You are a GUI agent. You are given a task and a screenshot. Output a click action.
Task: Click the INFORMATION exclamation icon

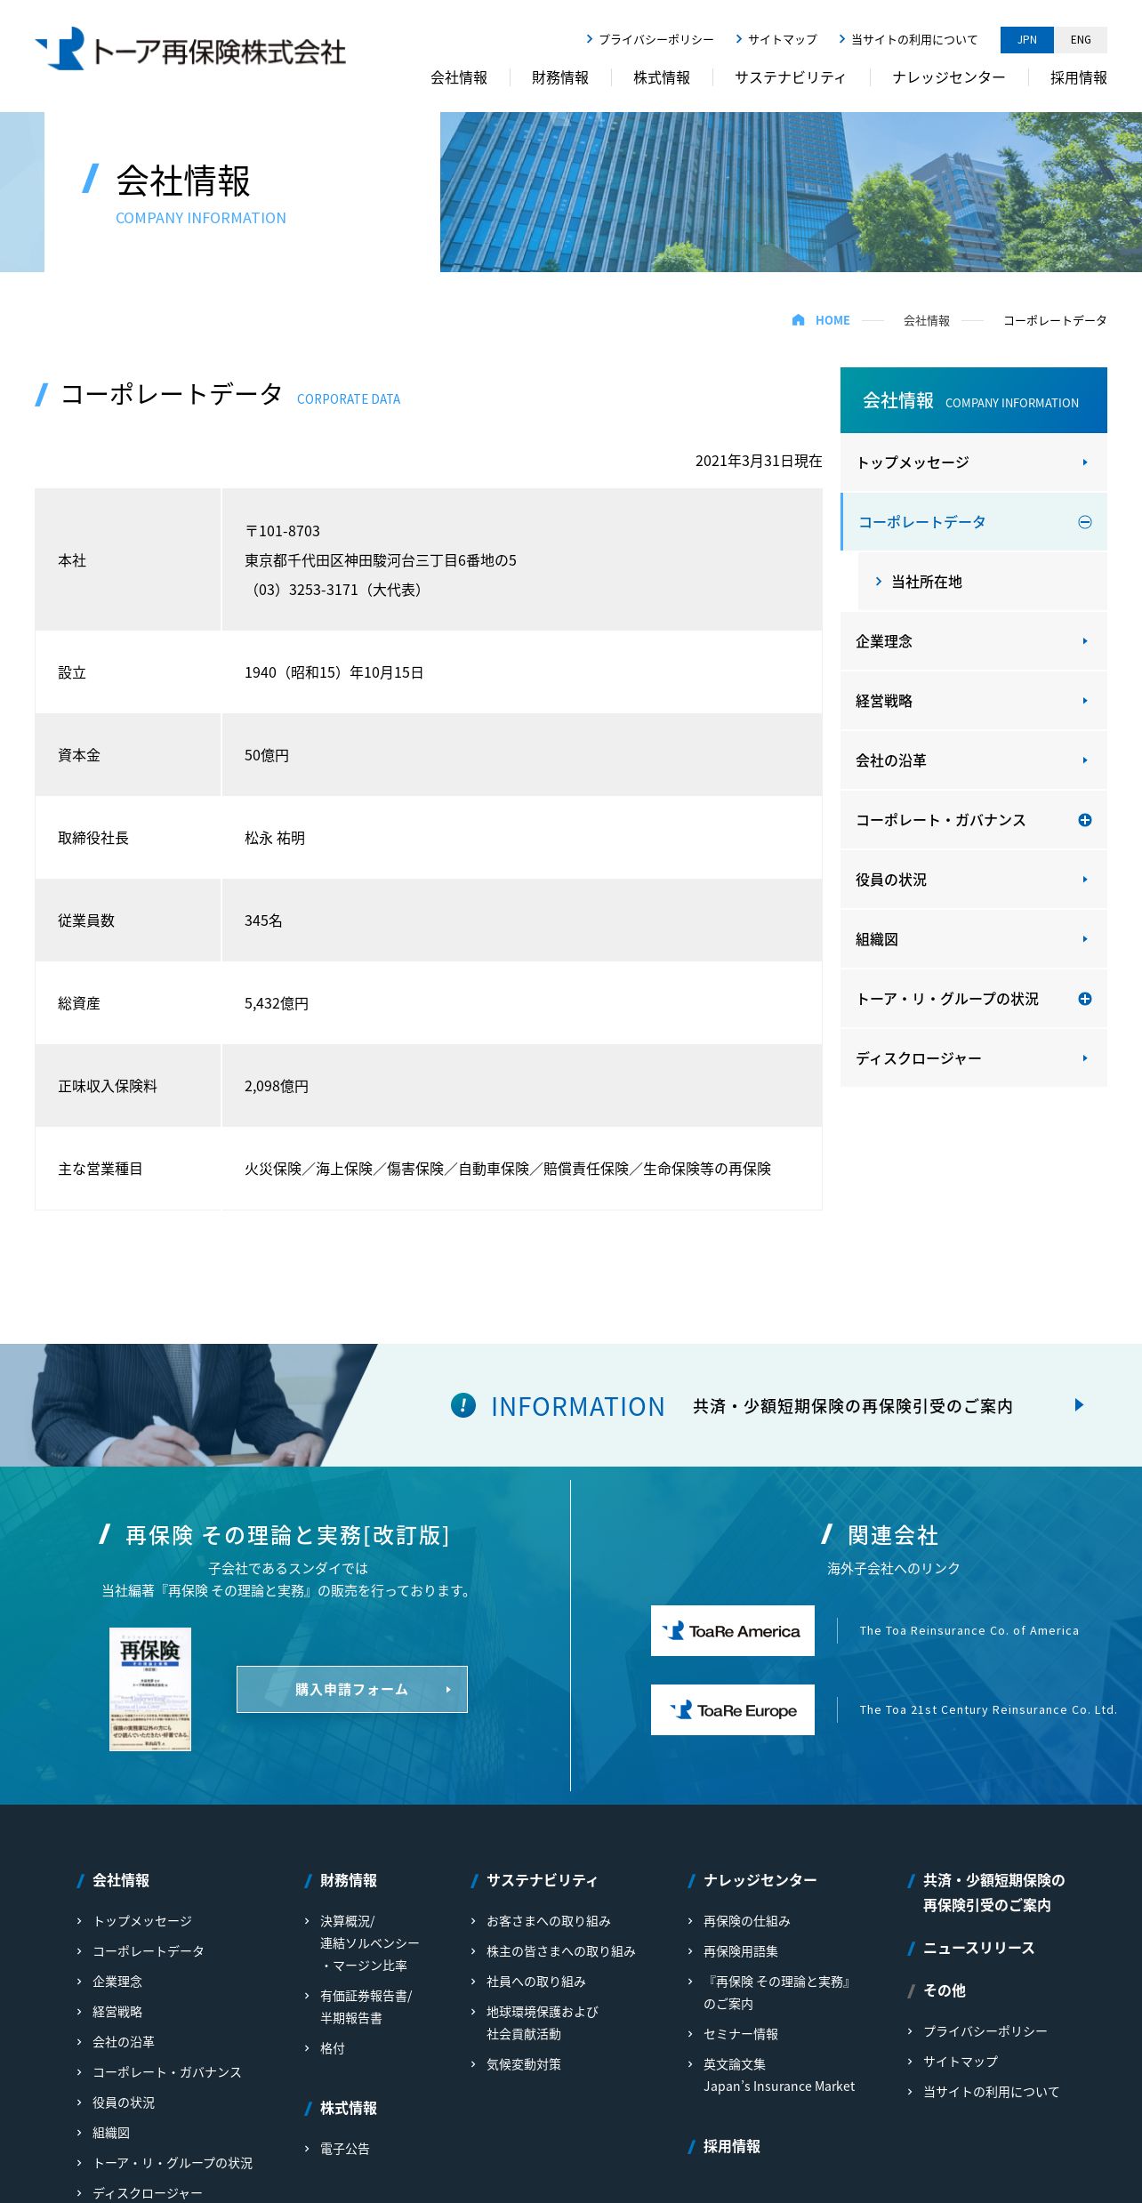(463, 1405)
